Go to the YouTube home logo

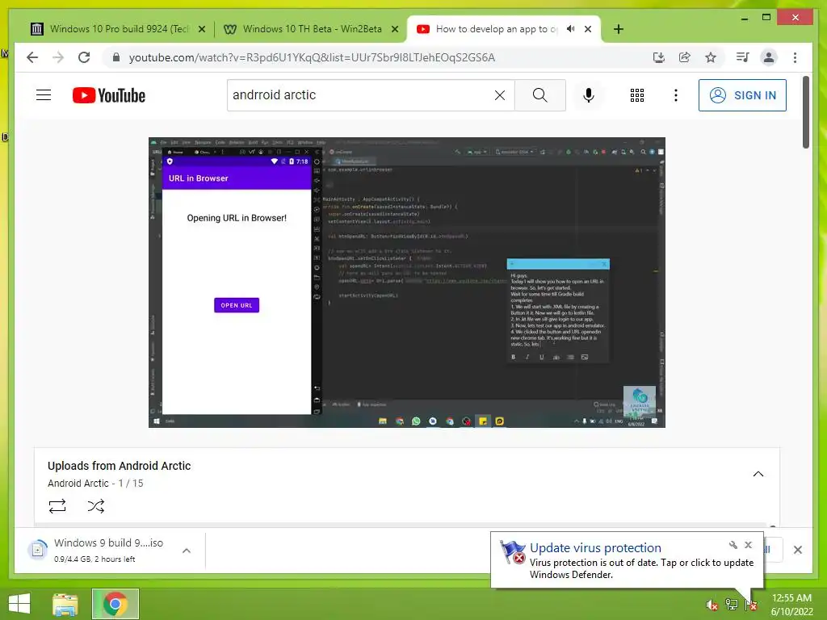tap(109, 95)
